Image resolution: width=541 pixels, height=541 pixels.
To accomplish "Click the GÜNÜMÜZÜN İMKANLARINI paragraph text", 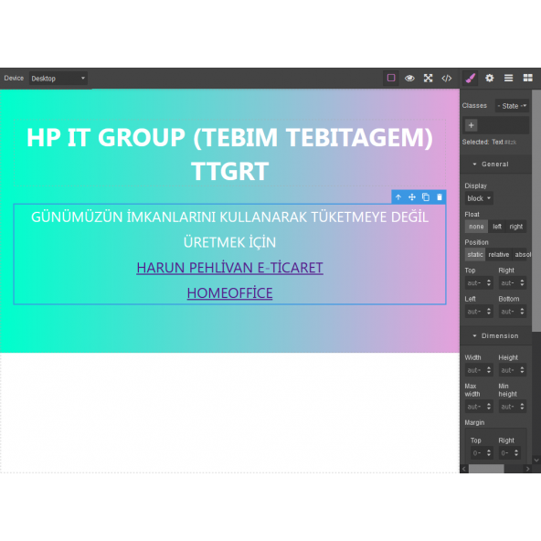I will click(x=229, y=217).
